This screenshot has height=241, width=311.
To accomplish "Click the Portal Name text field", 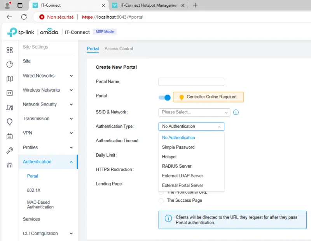I will tap(191, 82).
